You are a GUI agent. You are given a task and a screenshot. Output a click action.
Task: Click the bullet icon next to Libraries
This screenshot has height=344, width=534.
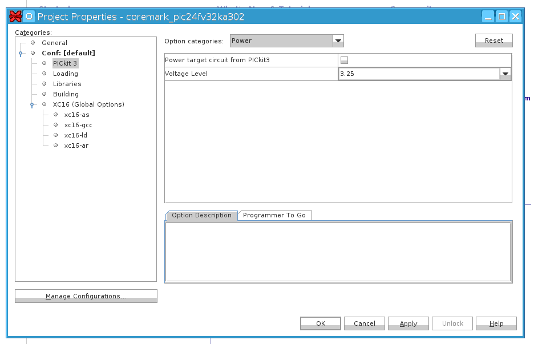[x=44, y=83]
